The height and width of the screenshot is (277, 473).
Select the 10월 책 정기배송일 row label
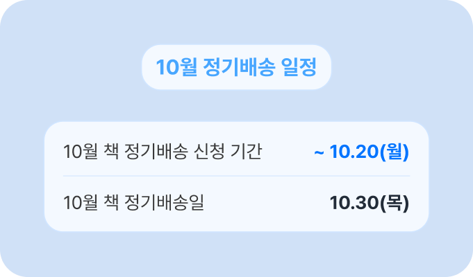click(133, 202)
